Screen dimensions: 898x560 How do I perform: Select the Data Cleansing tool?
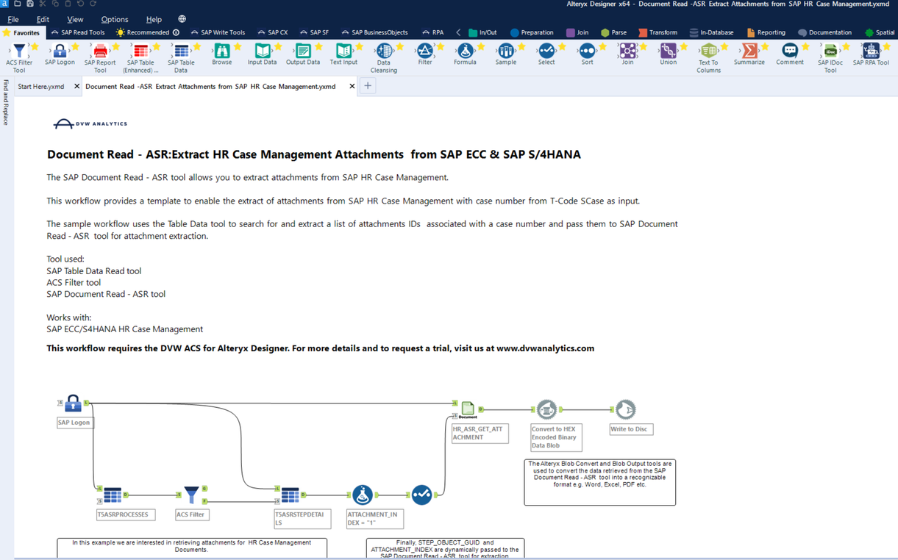click(384, 51)
